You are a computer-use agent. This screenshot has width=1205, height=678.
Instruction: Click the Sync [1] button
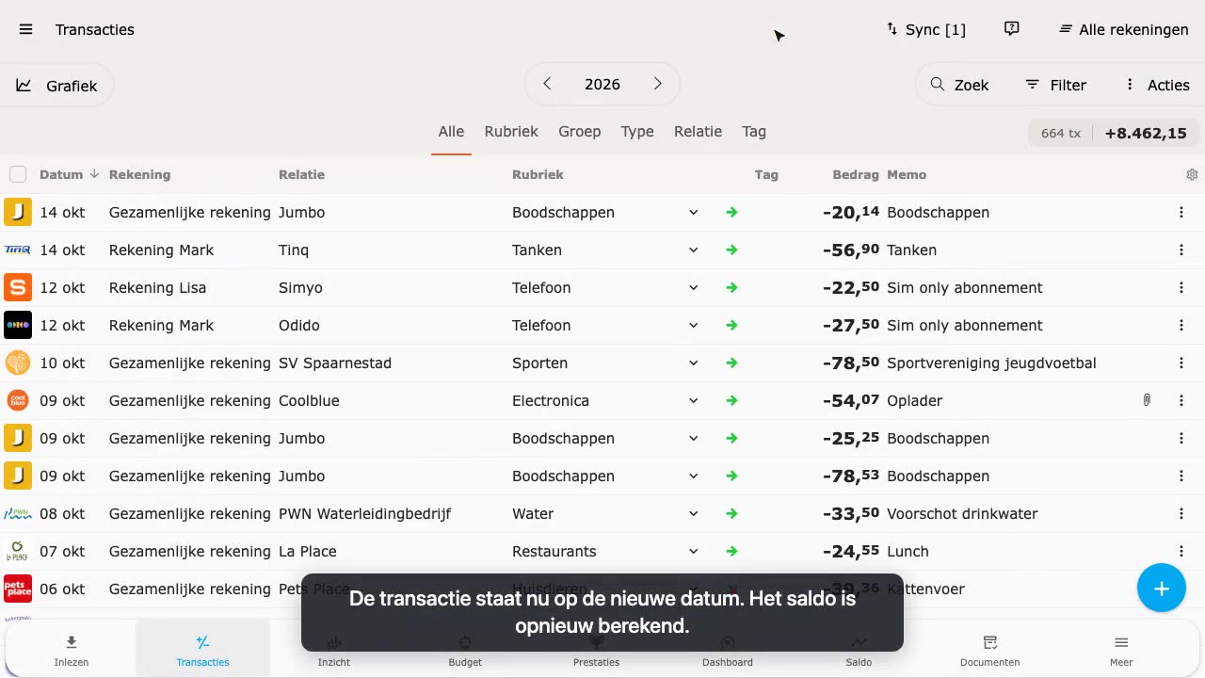click(926, 29)
